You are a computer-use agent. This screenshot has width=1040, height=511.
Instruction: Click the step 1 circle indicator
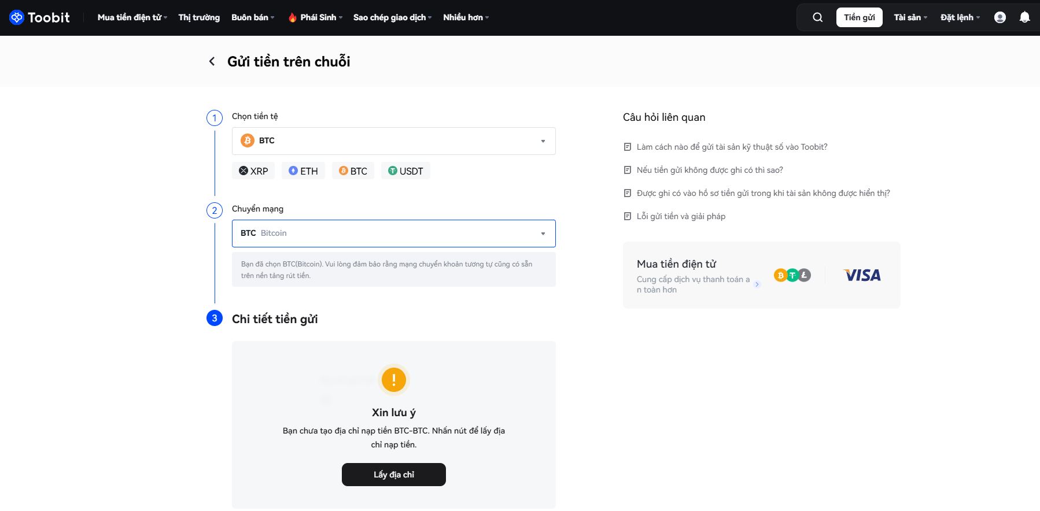point(215,118)
